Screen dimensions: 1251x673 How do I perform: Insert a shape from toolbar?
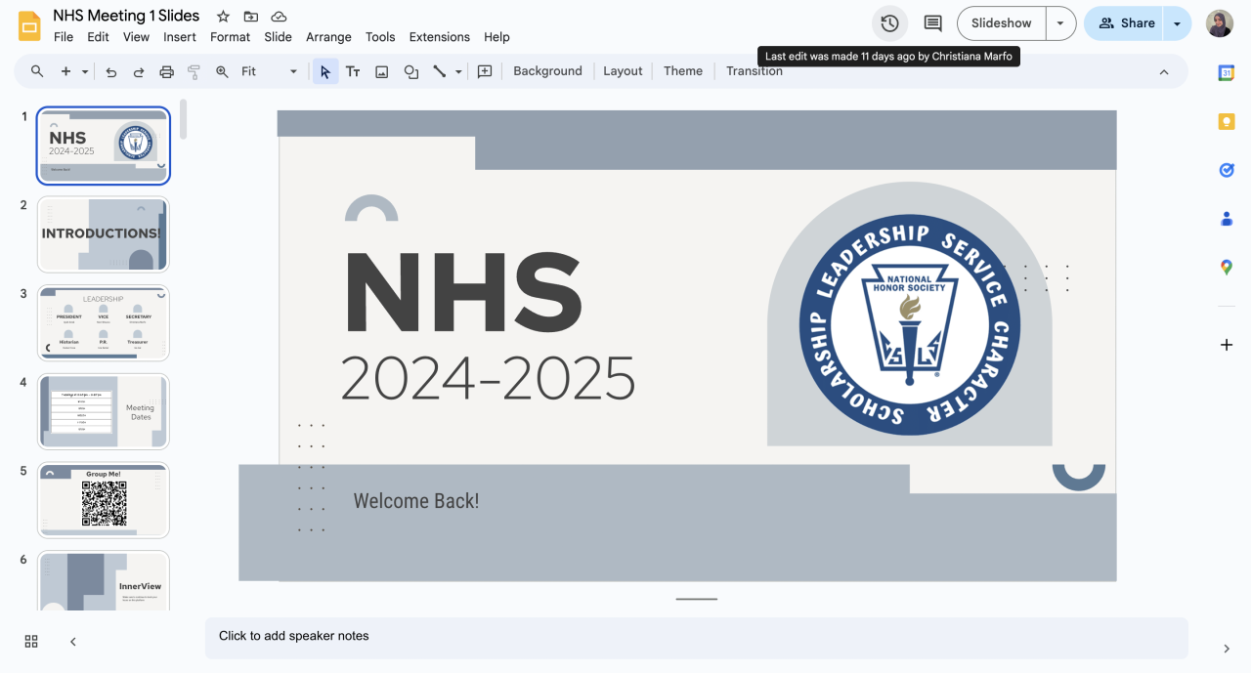[411, 71]
